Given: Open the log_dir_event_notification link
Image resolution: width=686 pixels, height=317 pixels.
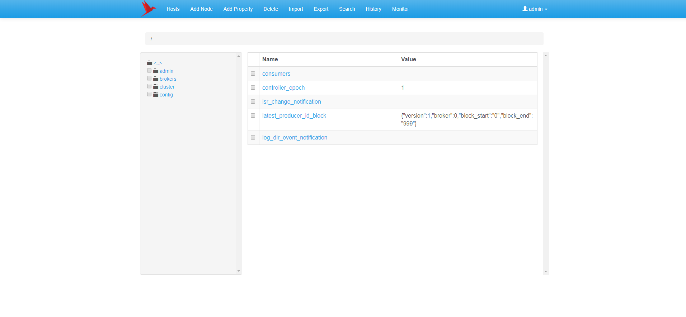Looking at the screenshot, I should click(295, 137).
